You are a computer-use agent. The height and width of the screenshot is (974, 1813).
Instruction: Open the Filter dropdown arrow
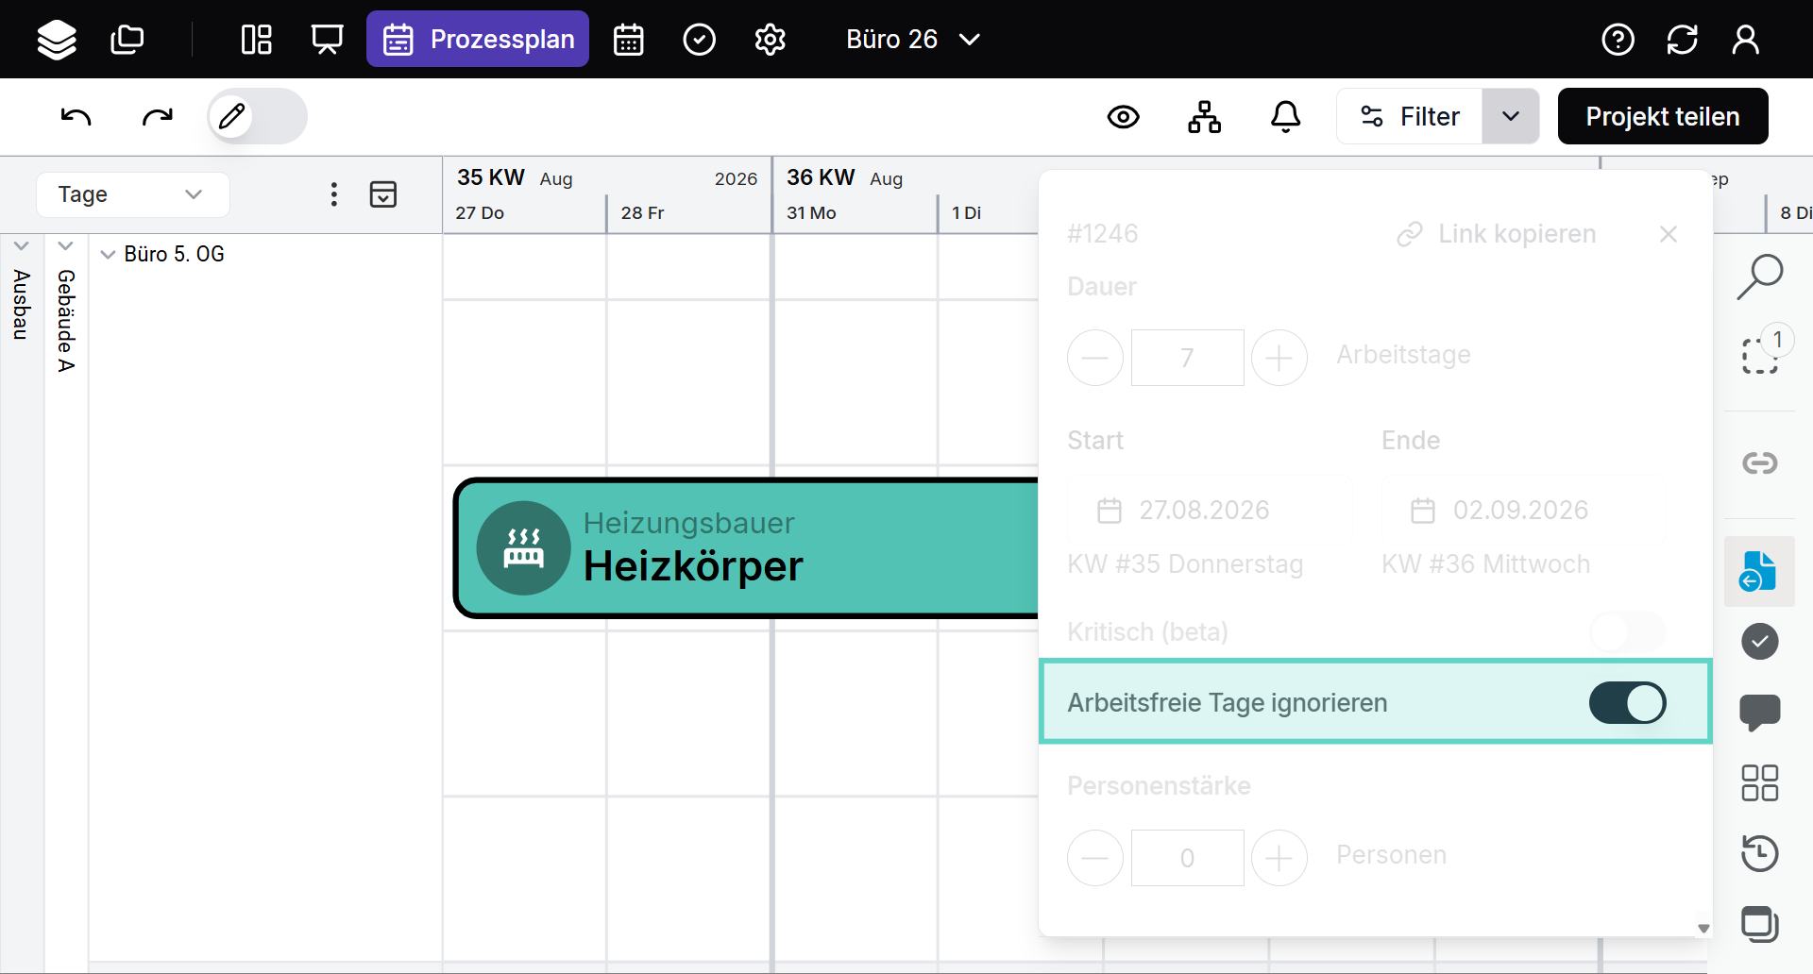tap(1511, 116)
